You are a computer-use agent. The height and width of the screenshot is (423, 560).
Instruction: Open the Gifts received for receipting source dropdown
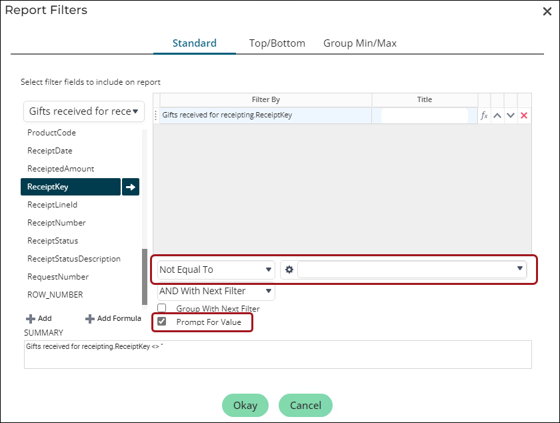[x=84, y=111]
